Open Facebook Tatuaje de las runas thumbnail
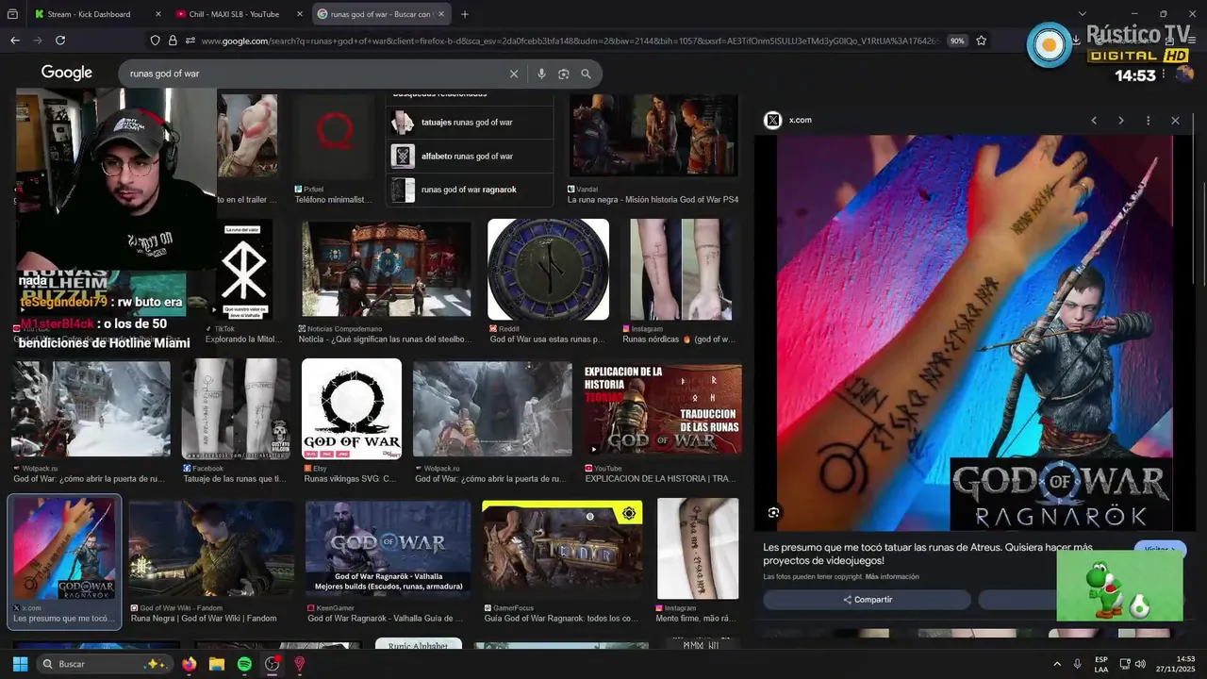 click(x=236, y=408)
